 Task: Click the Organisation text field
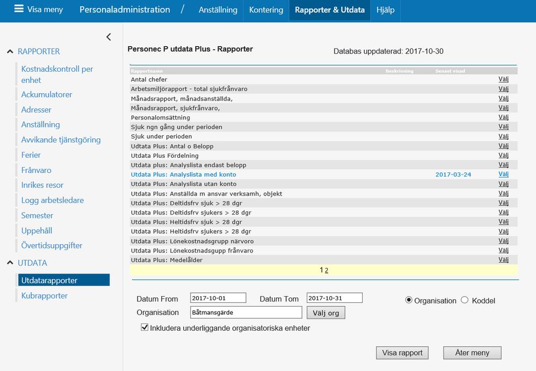(246, 312)
